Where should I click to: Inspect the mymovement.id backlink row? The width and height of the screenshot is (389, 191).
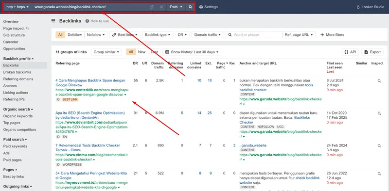pyautogui.click(x=379, y=174)
